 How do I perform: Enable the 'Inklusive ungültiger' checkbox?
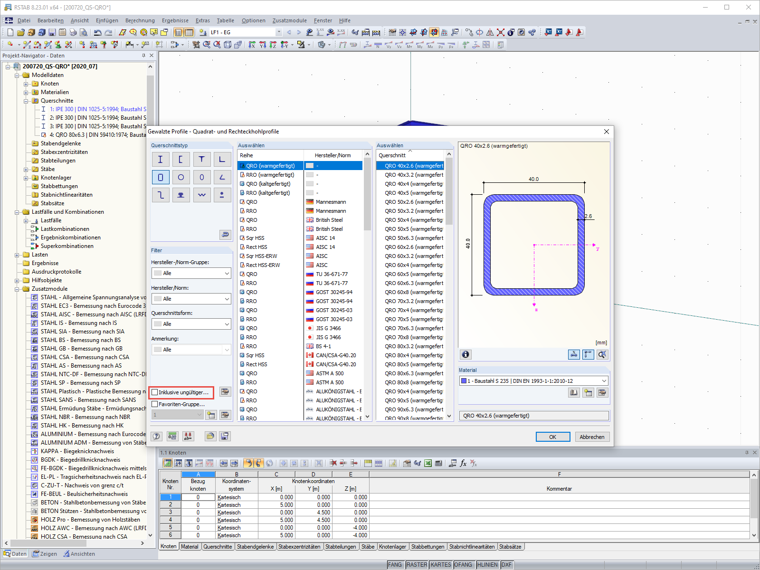(x=154, y=392)
